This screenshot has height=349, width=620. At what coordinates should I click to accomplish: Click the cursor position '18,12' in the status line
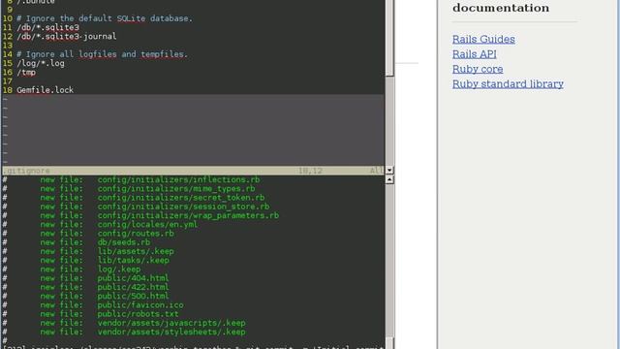(310, 171)
